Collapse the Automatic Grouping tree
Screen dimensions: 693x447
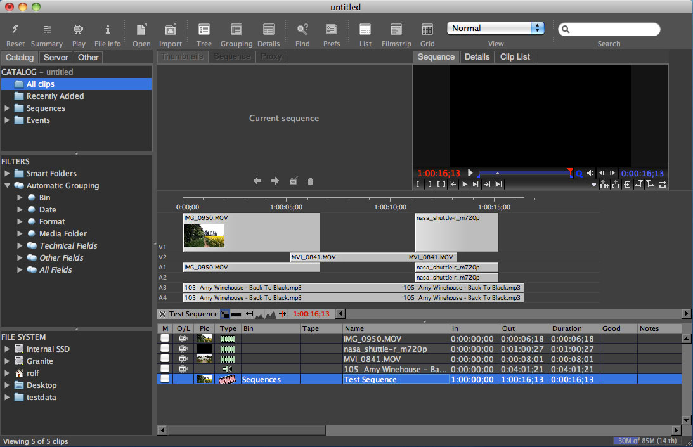pyautogui.click(x=7, y=185)
